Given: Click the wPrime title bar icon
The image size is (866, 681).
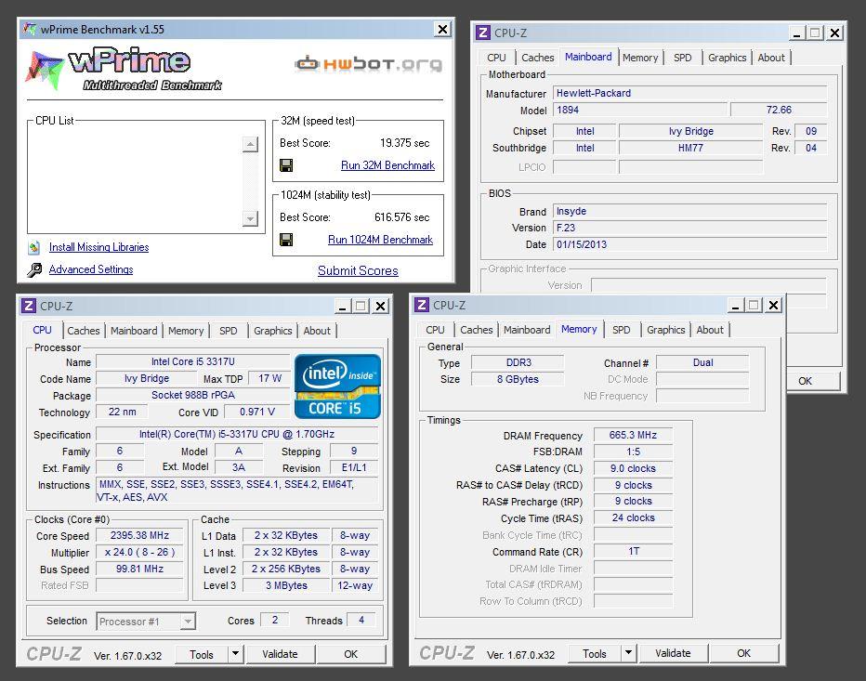Looking at the screenshot, I should 30,29.
